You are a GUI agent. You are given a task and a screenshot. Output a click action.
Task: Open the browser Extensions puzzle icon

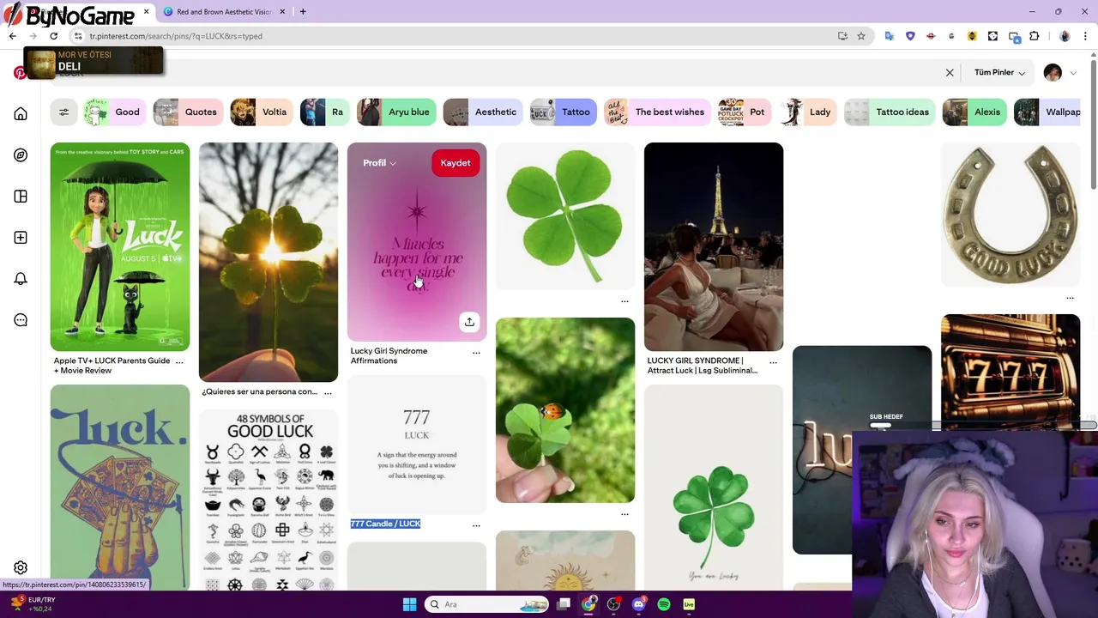[x=1034, y=36]
